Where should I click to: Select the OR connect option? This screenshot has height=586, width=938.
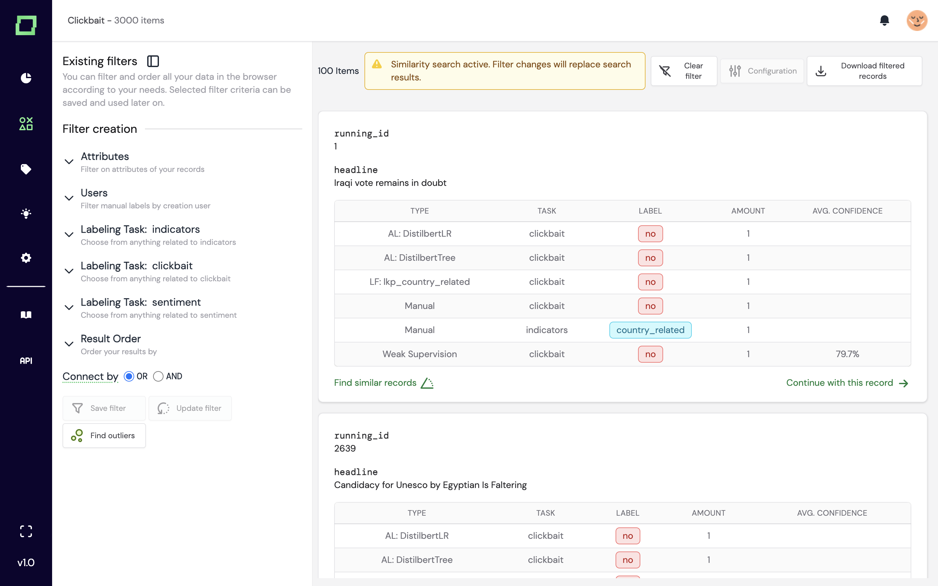[x=129, y=376]
